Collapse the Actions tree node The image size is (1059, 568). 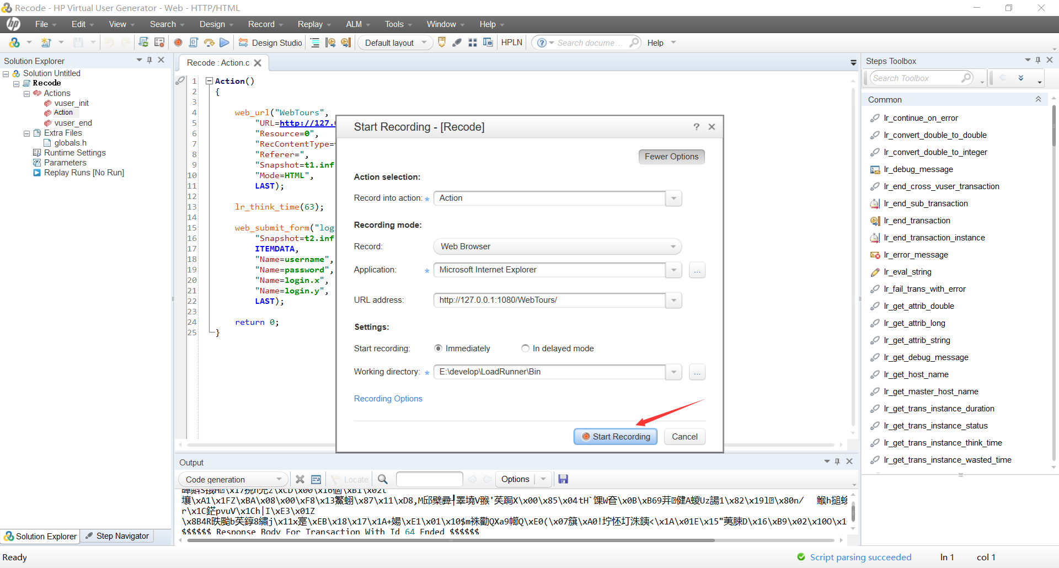click(x=26, y=94)
